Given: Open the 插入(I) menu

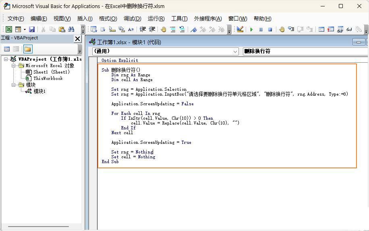Looking at the screenshot, I should (x=85, y=18).
